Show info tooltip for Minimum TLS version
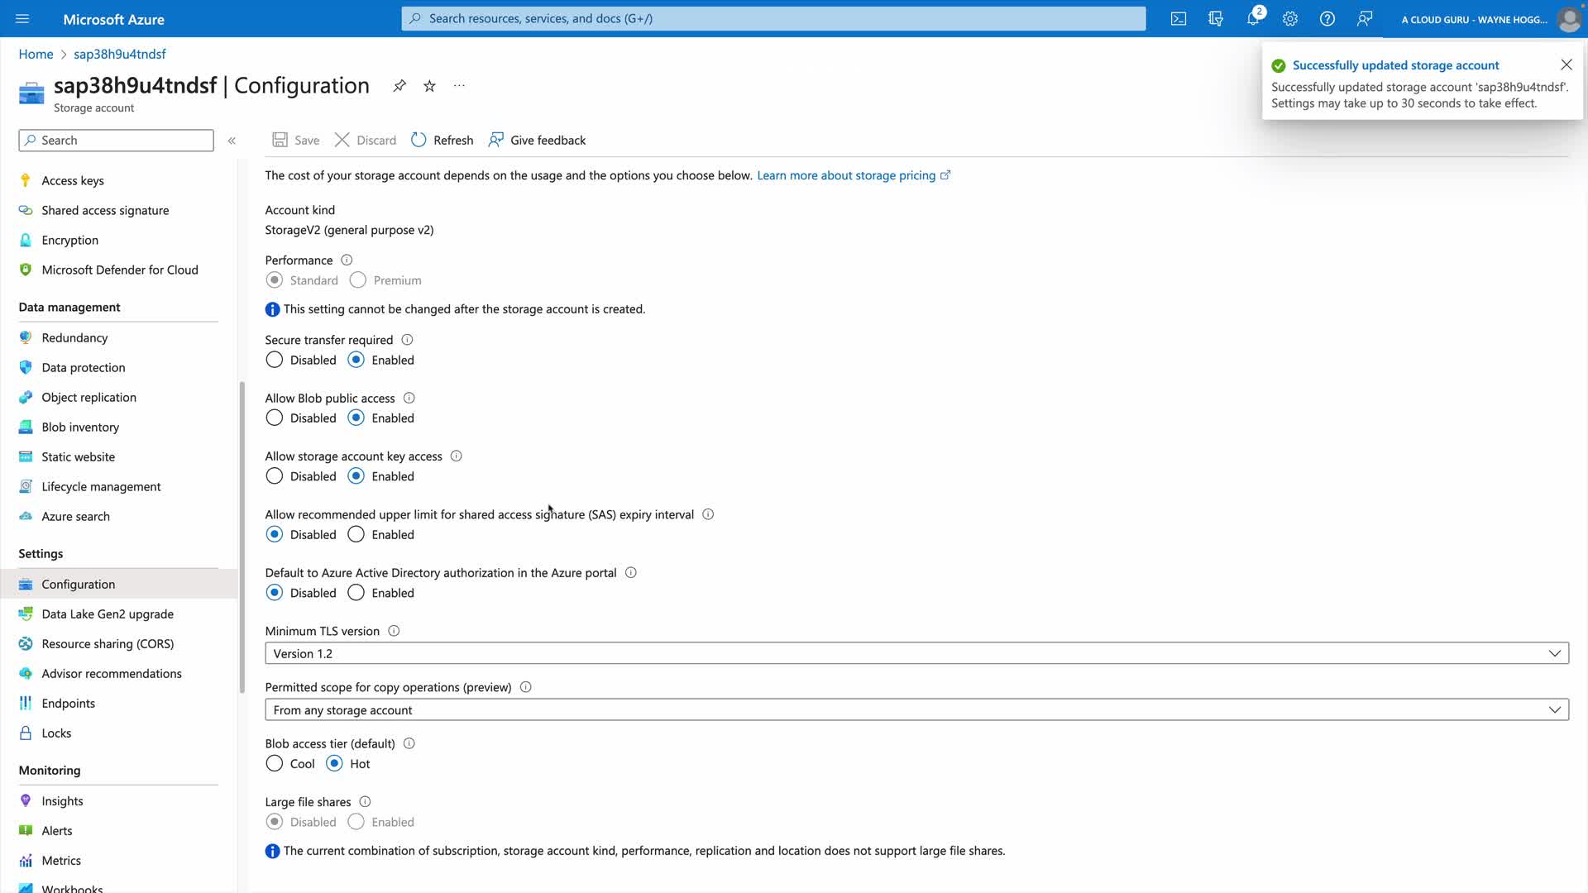This screenshot has width=1588, height=893. point(394,631)
